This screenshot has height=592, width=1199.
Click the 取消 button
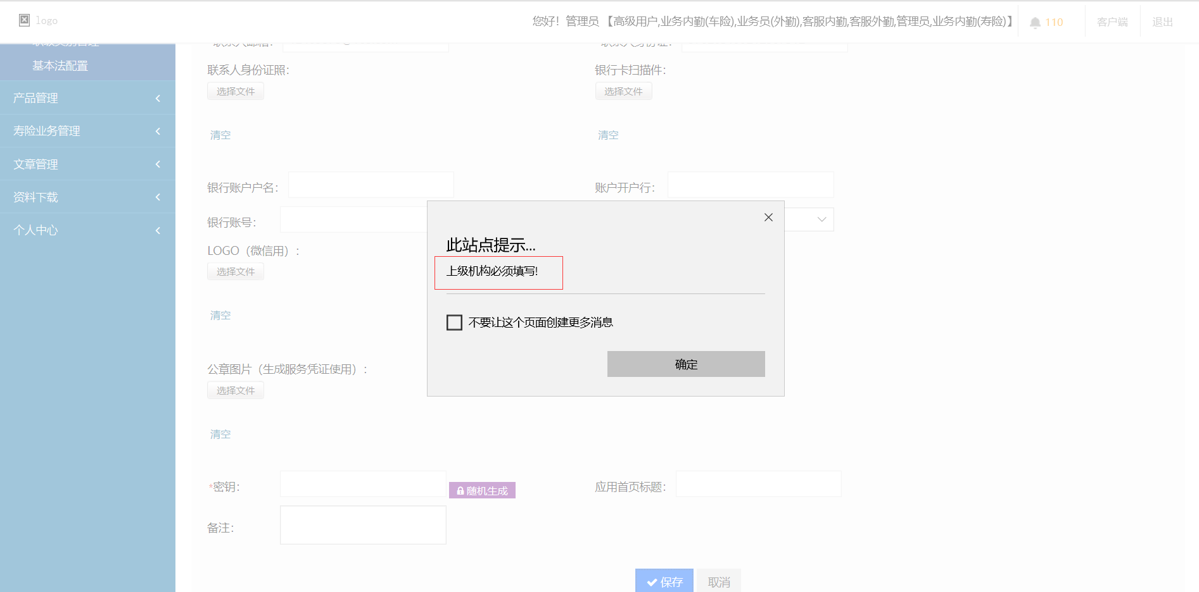718,581
